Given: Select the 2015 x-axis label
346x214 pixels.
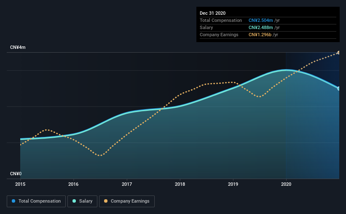Looking at the screenshot, I should coord(20,184).
